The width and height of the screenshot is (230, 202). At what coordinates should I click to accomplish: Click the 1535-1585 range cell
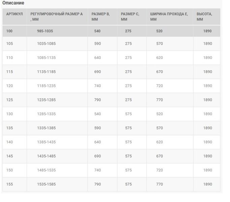(x=46, y=184)
